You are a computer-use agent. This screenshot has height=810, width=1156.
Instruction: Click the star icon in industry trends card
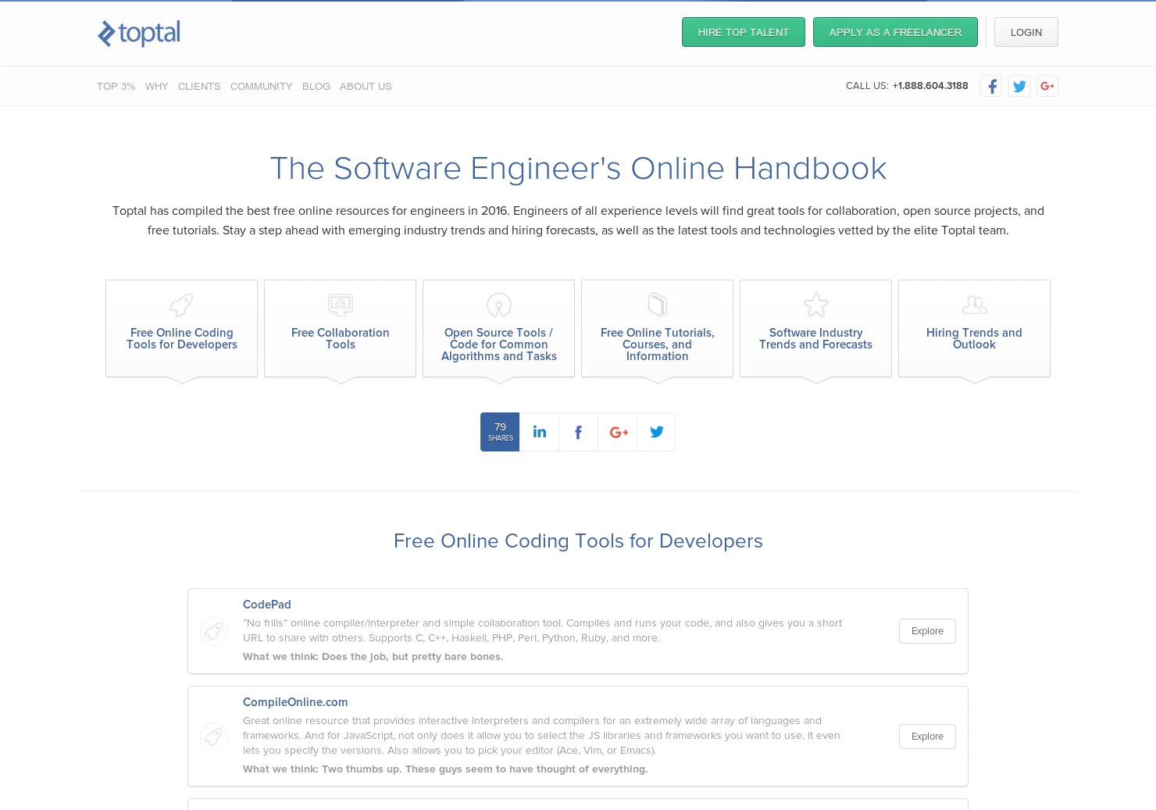click(x=816, y=305)
